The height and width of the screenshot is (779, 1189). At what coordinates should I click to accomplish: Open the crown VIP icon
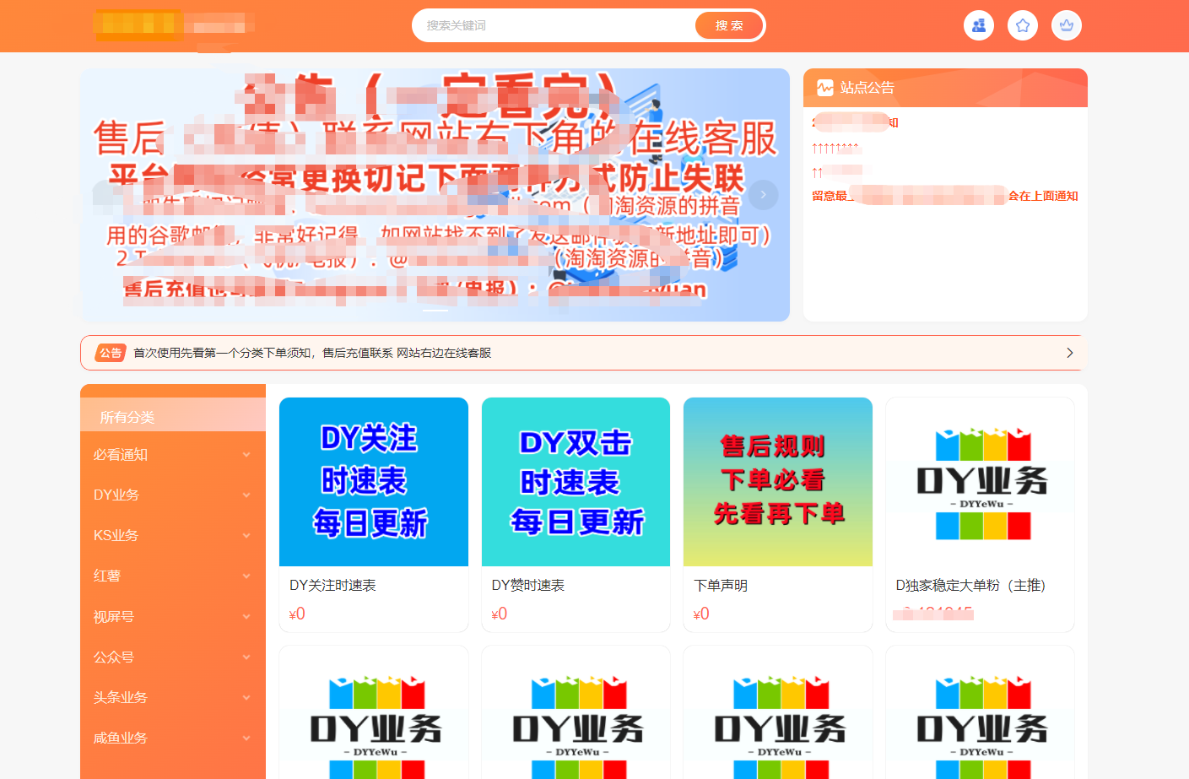tap(1066, 25)
